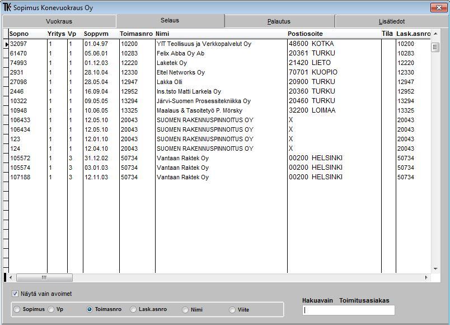Screen dimensions: 450x325
Task: Select the Vp search radio button
Action: [51, 309]
